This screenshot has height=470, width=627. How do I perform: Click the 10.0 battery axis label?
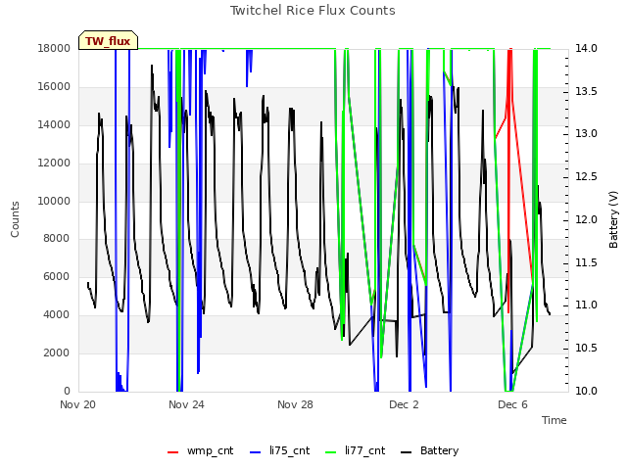pyautogui.click(x=586, y=391)
